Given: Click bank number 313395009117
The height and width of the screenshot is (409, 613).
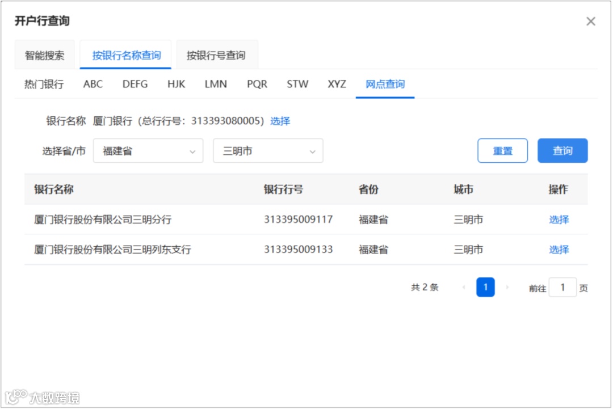Looking at the screenshot, I should 299,220.
